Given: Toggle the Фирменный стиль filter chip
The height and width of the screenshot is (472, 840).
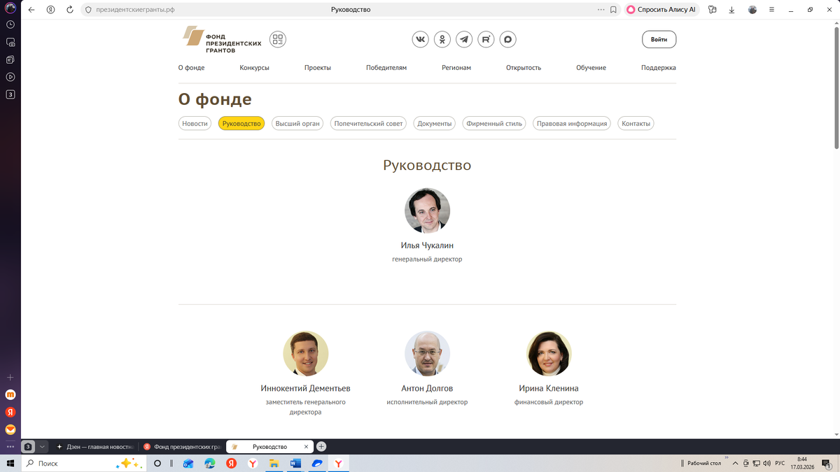Looking at the screenshot, I should click(x=493, y=123).
